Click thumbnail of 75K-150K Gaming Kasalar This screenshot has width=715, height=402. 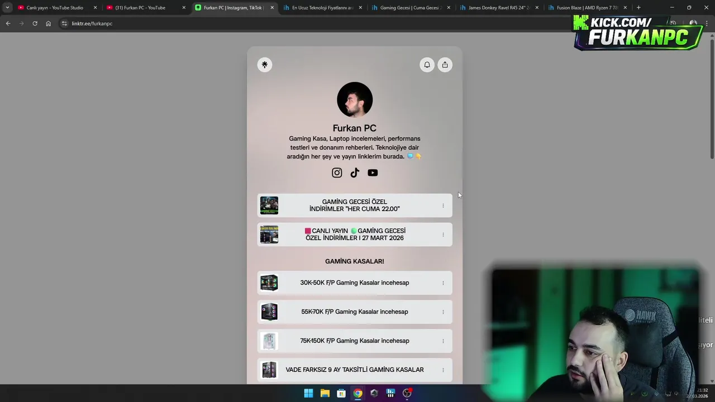[269, 341]
